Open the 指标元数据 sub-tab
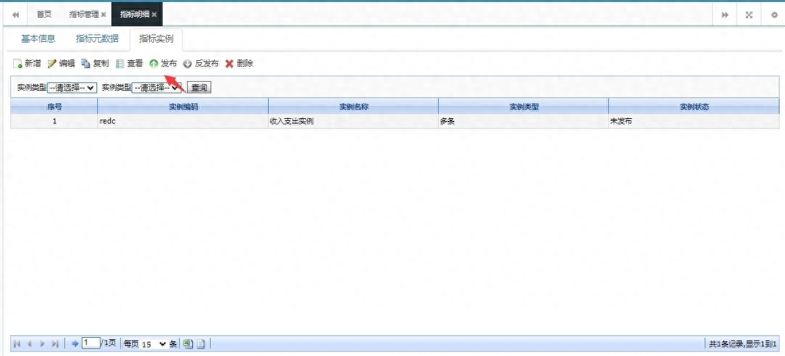 (97, 39)
